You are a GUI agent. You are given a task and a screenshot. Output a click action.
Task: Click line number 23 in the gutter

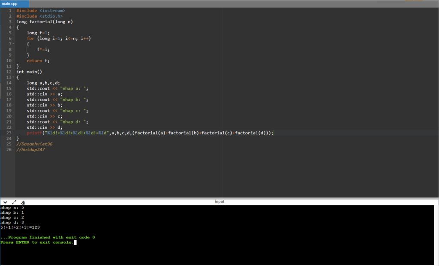pyautogui.click(x=9, y=133)
